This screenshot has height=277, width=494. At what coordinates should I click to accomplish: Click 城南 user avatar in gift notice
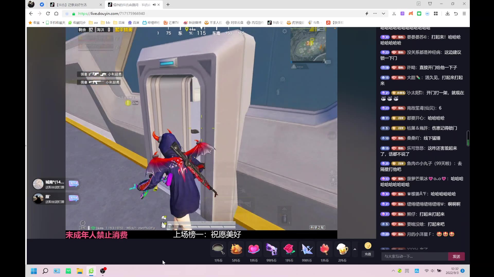click(38, 184)
